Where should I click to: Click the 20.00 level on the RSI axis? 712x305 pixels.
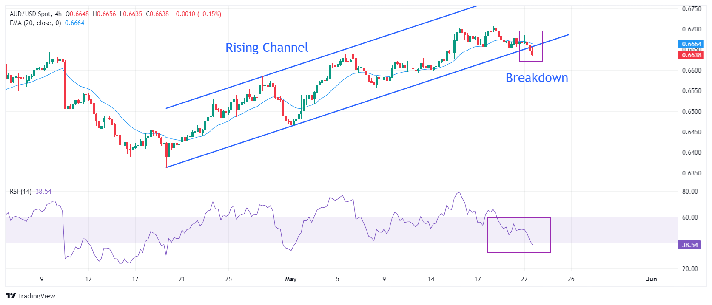(690, 268)
